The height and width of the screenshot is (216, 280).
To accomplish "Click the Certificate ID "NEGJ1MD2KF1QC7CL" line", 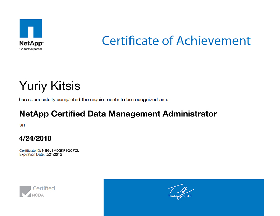I will pos(49,151).
